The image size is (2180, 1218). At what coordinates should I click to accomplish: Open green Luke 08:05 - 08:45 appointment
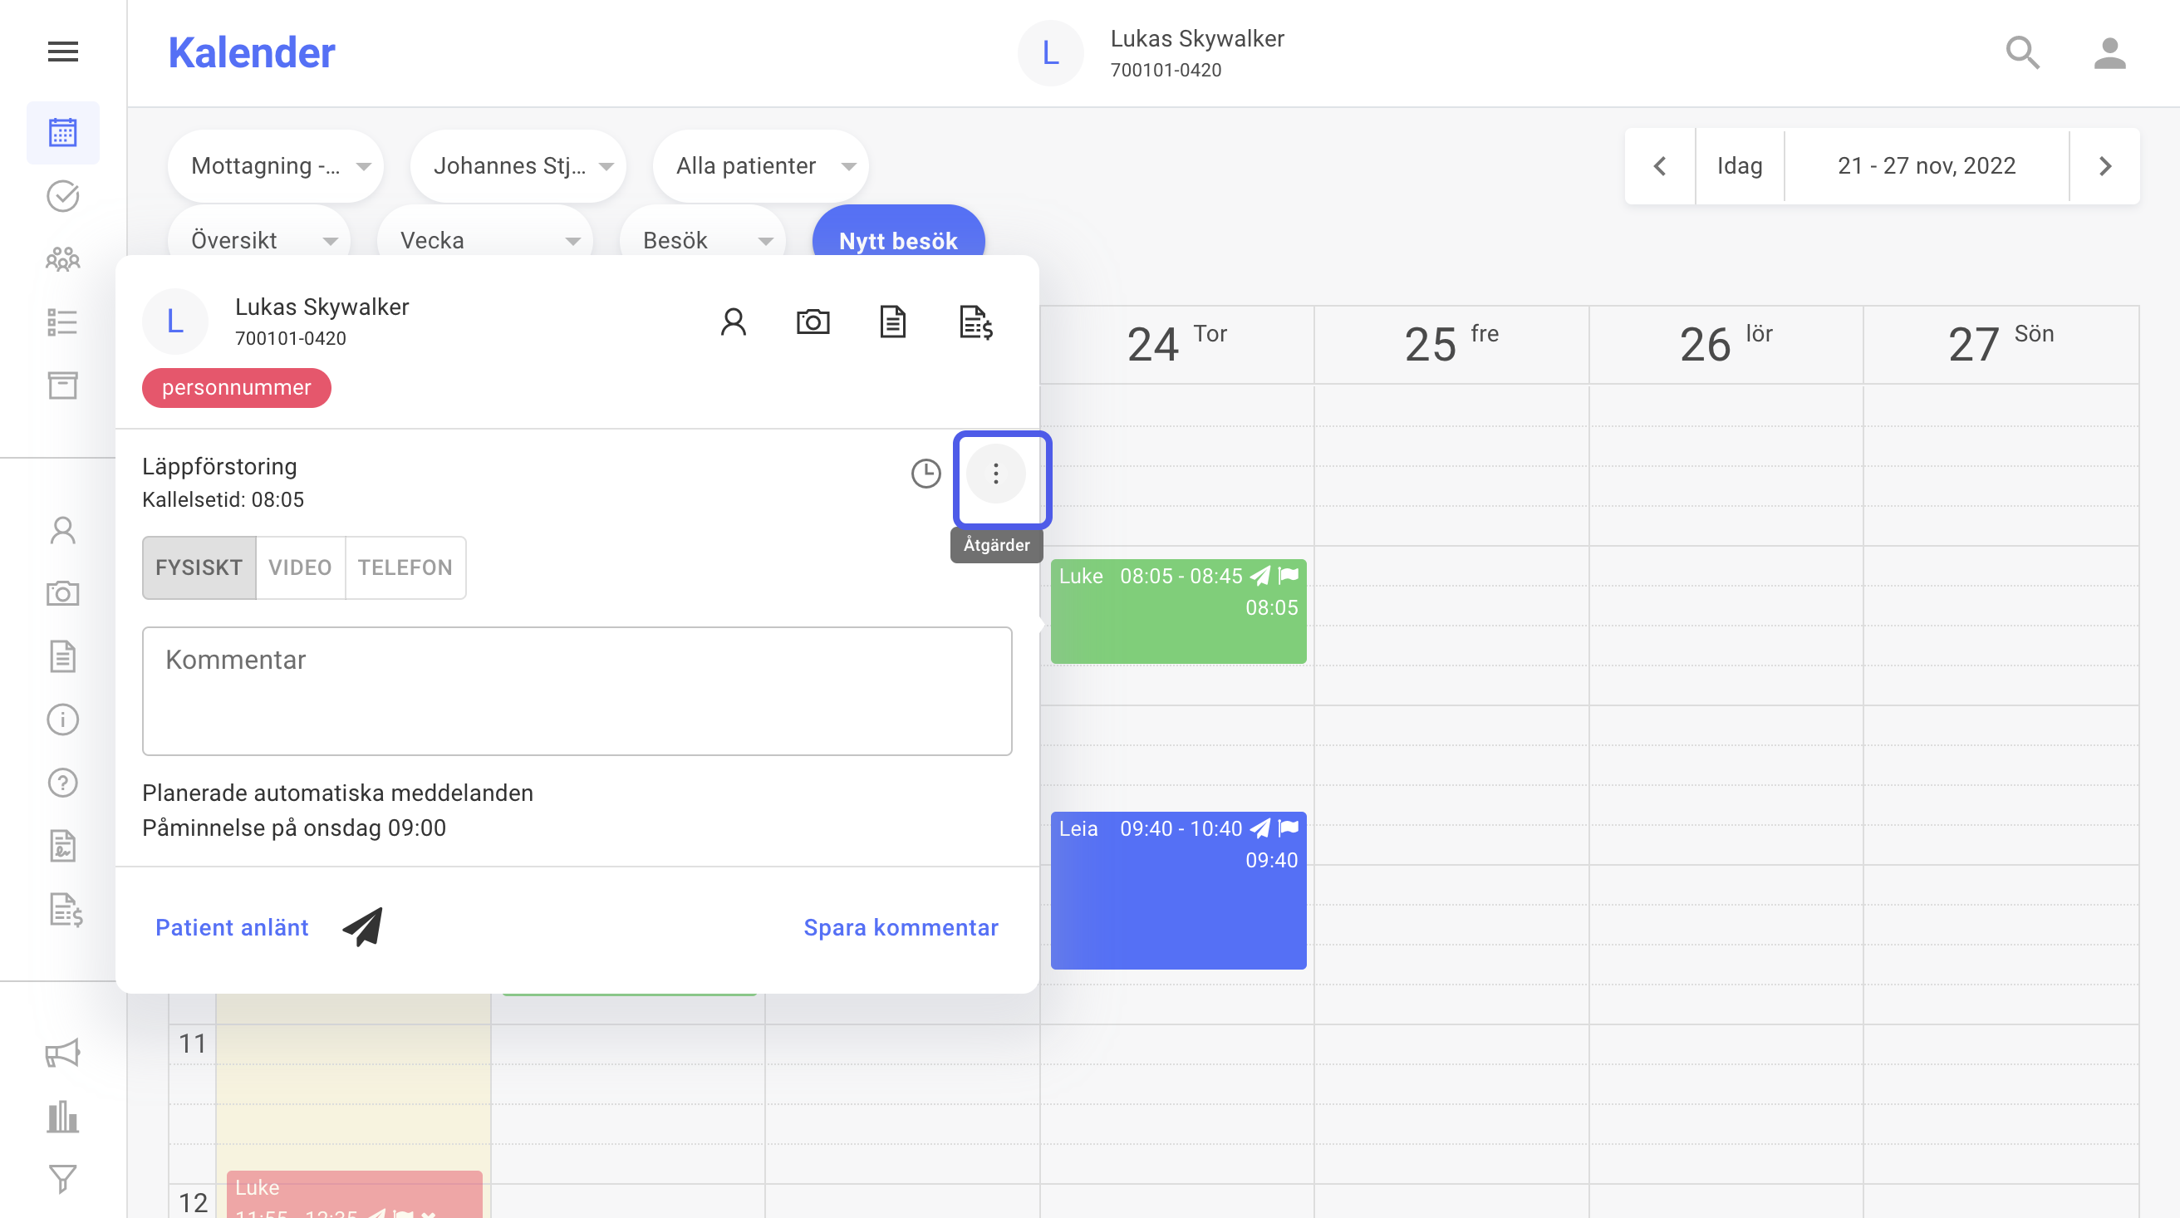[1178, 611]
